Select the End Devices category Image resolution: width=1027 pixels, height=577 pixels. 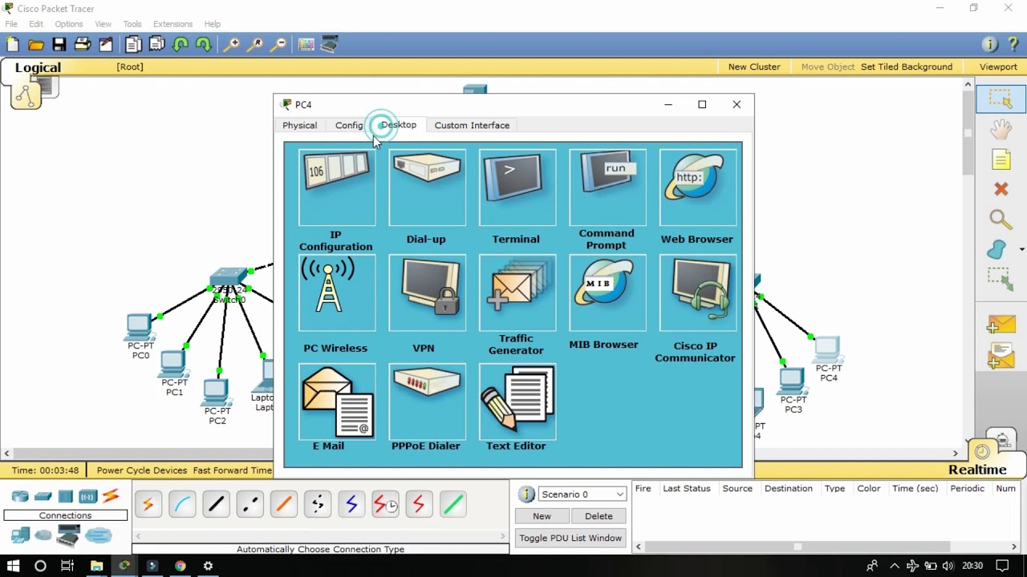coord(20,535)
